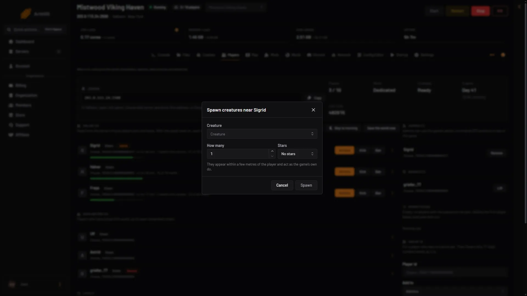Click the 'Creature' field label
527x296 pixels.
[x=214, y=126]
